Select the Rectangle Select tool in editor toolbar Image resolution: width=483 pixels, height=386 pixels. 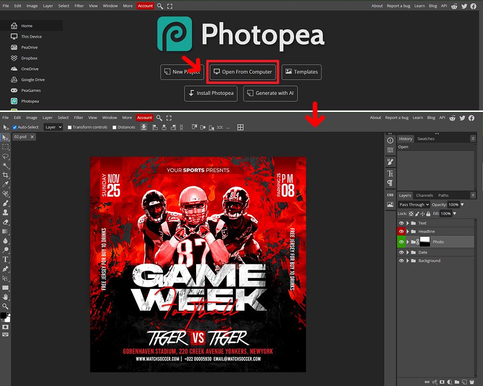5,147
